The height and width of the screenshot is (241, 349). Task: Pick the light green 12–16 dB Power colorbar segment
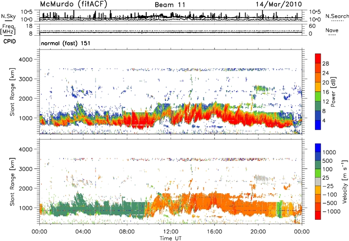[x=318, y=97]
